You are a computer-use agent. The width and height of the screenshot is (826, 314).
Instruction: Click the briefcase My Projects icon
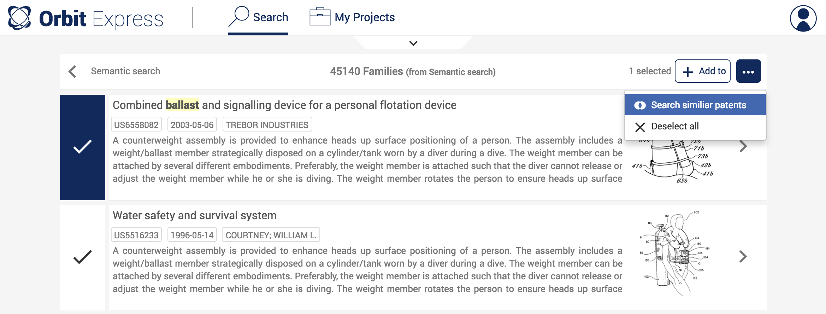click(x=319, y=17)
